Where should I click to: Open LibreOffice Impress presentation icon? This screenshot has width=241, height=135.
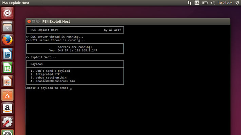7,81
